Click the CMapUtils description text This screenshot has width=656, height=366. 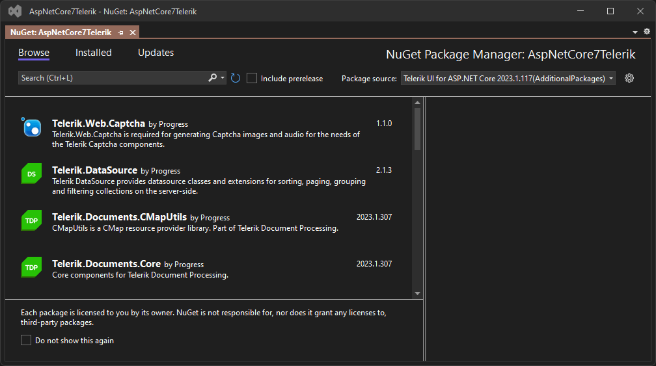tap(195, 228)
